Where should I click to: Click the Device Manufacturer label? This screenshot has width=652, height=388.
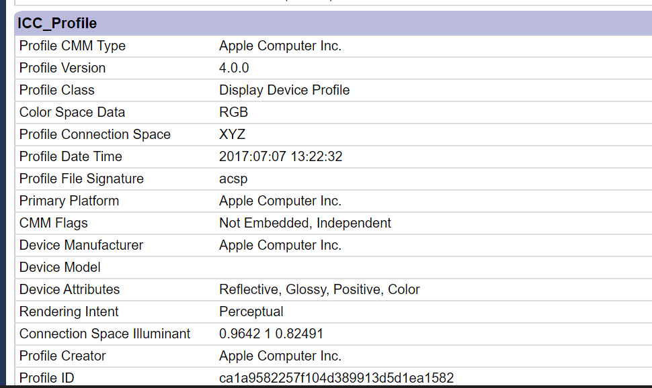(x=81, y=246)
